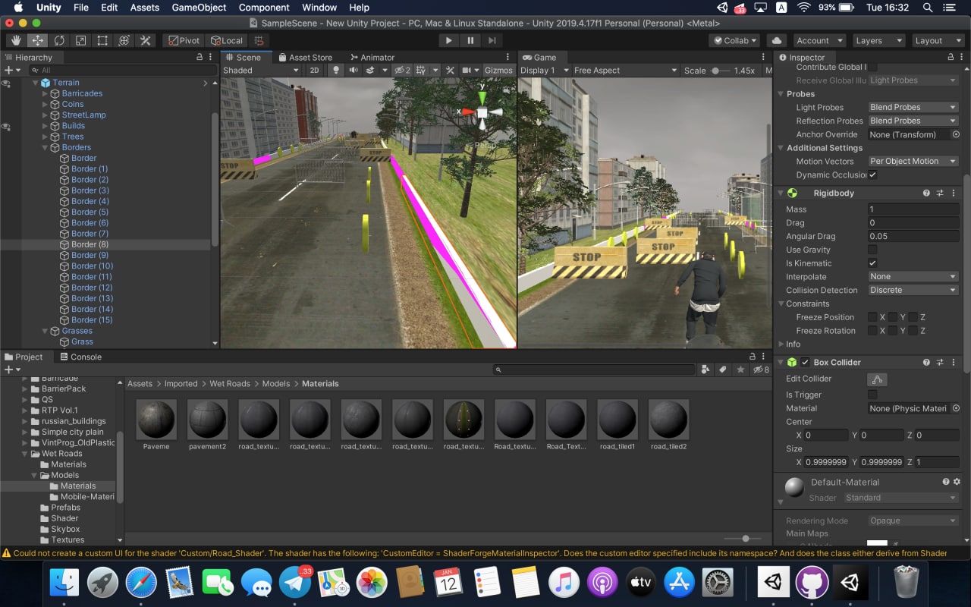Viewport: 971px width, 607px height.
Task: Toggle 2D mode in Scene view
Action: (315, 70)
